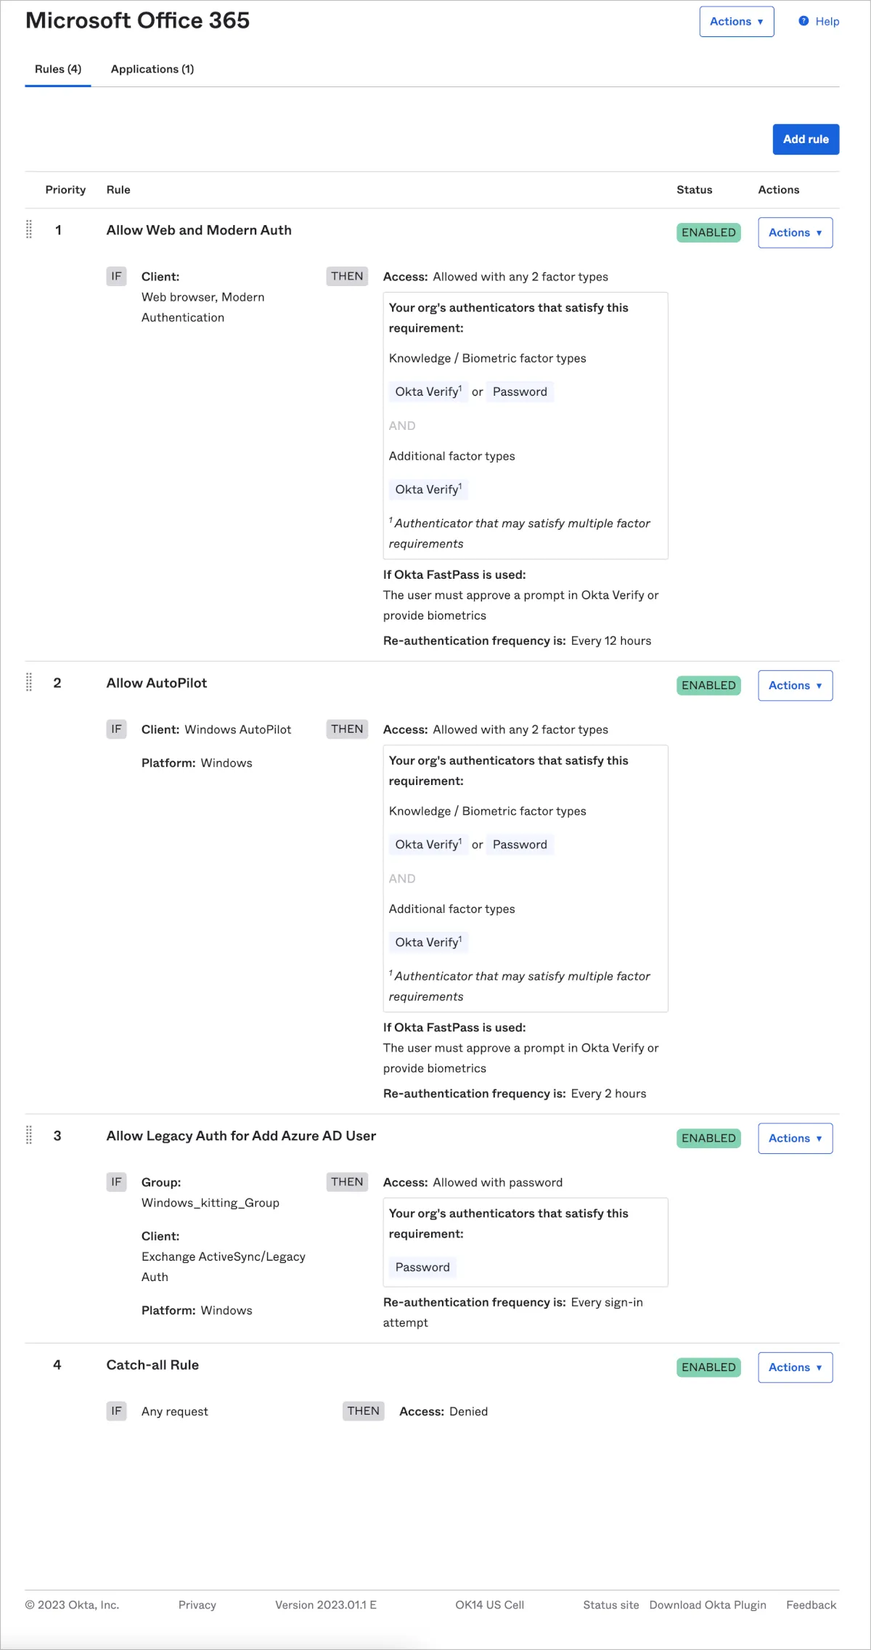Open Actions menu for Catch-all Rule
Screen dimensions: 871x1650
coord(795,1367)
